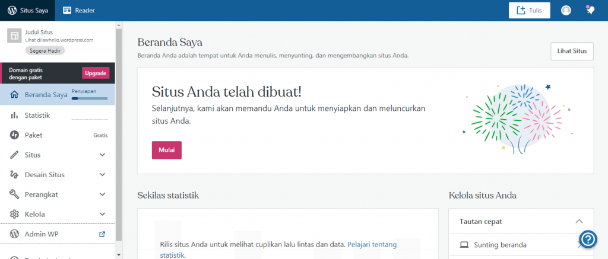Image resolution: width=608 pixels, height=259 pixels.
Task: Expand the Perangkat menu section
Action: tap(102, 194)
